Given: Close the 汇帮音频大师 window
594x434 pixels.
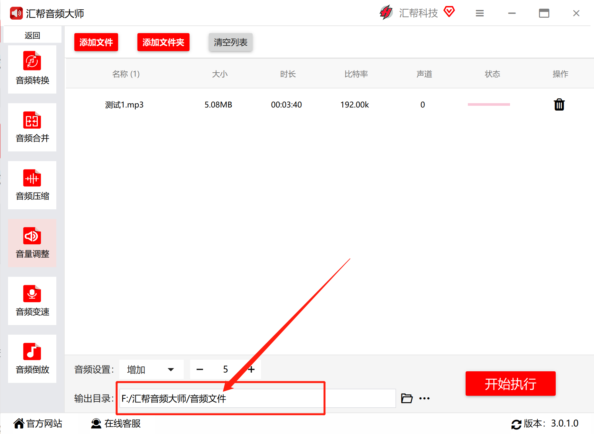Looking at the screenshot, I should [x=576, y=13].
